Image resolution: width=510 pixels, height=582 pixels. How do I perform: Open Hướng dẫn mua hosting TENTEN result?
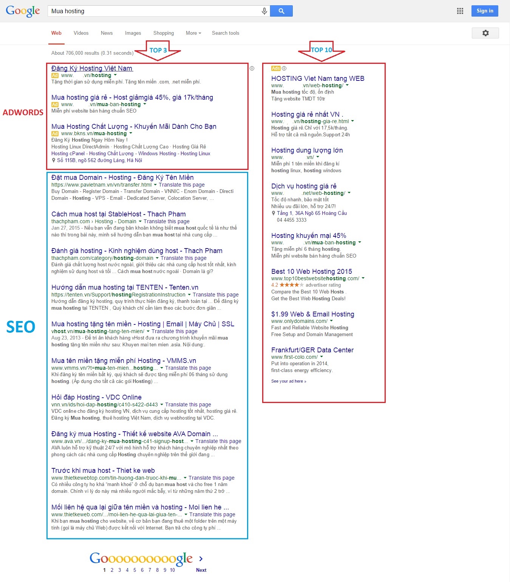point(125,287)
